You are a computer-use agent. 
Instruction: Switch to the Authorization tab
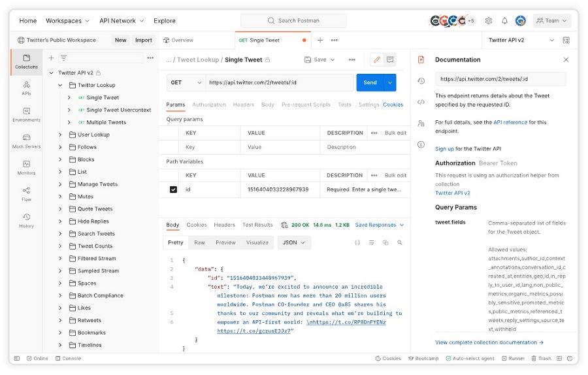[x=209, y=105]
